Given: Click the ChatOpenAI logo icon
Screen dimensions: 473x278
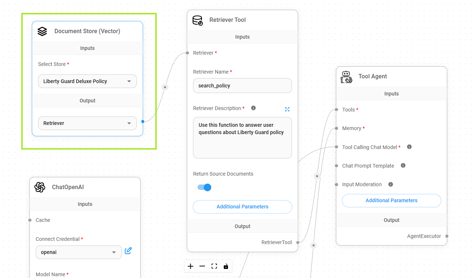Looking at the screenshot, I should coord(40,187).
